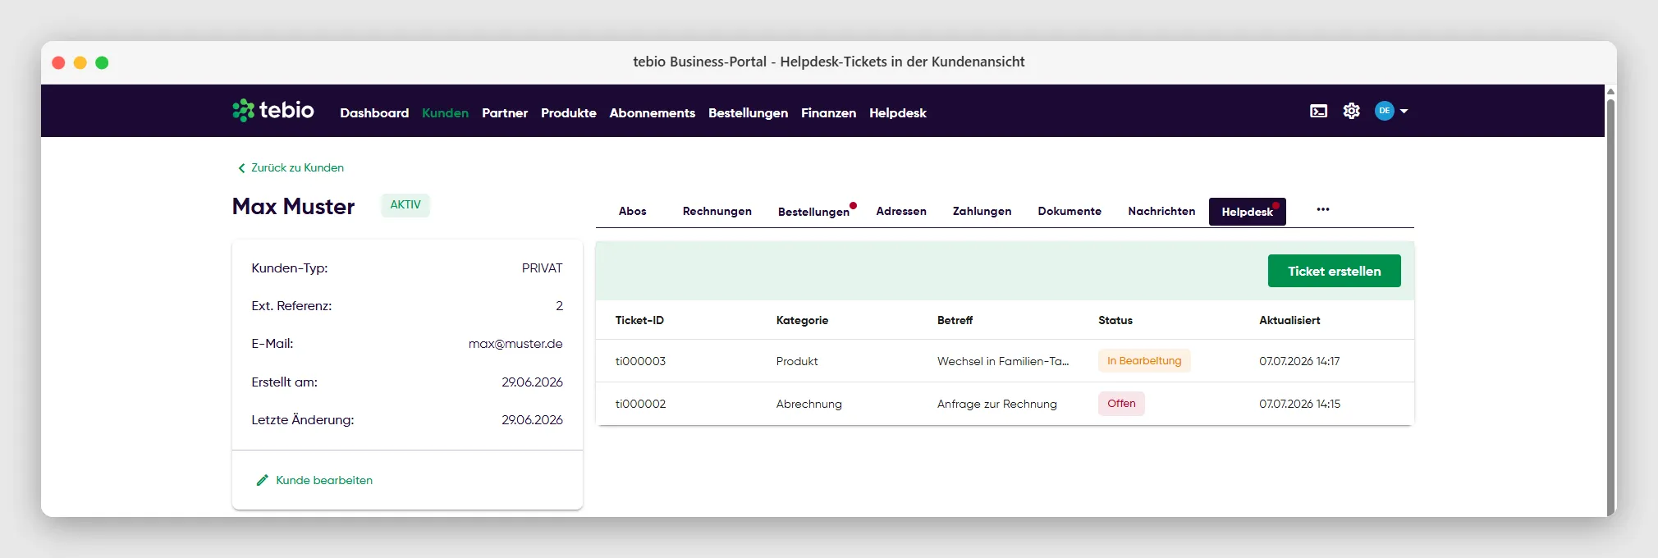Click Abrechnung category cell

point(809,404)
